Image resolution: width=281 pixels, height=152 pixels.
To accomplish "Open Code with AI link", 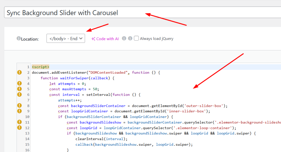I will (105, 39).
